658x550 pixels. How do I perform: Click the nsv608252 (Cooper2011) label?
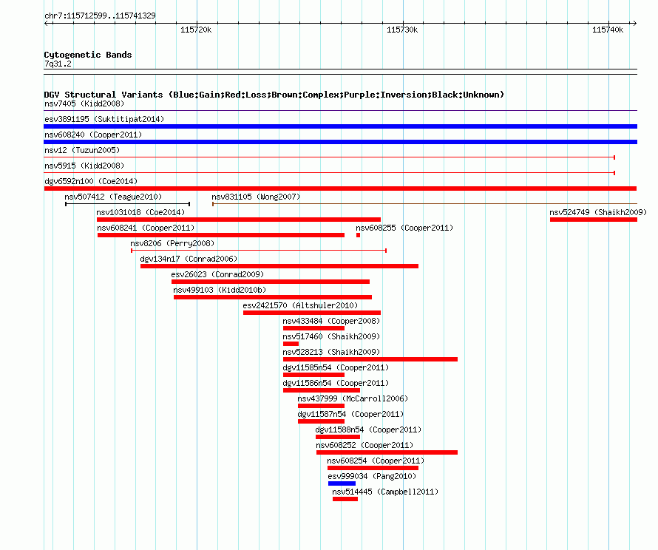364,445
